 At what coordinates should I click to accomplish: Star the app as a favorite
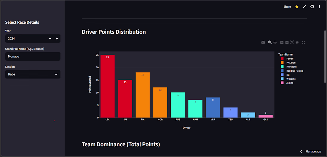(297, 7)
